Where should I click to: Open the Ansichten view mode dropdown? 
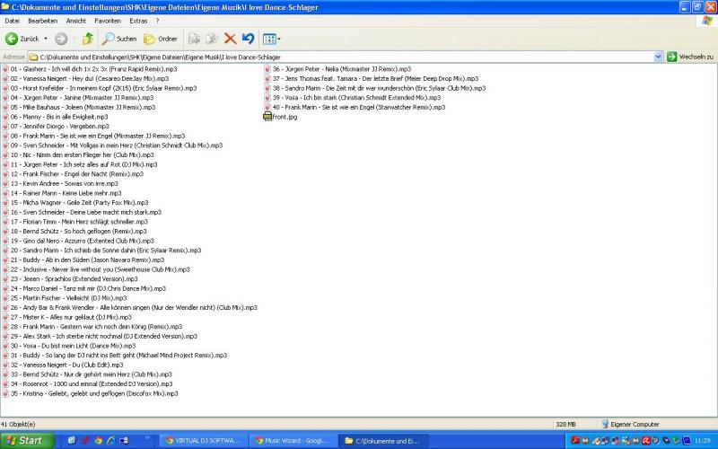(x=272, y=39)
